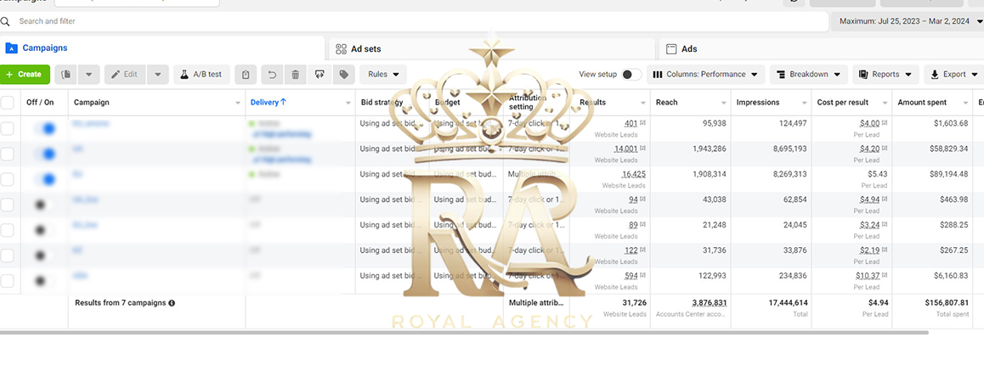Click the horizontal scrollbar below the table
Screen dimensions: 984x371
[465, 332]
